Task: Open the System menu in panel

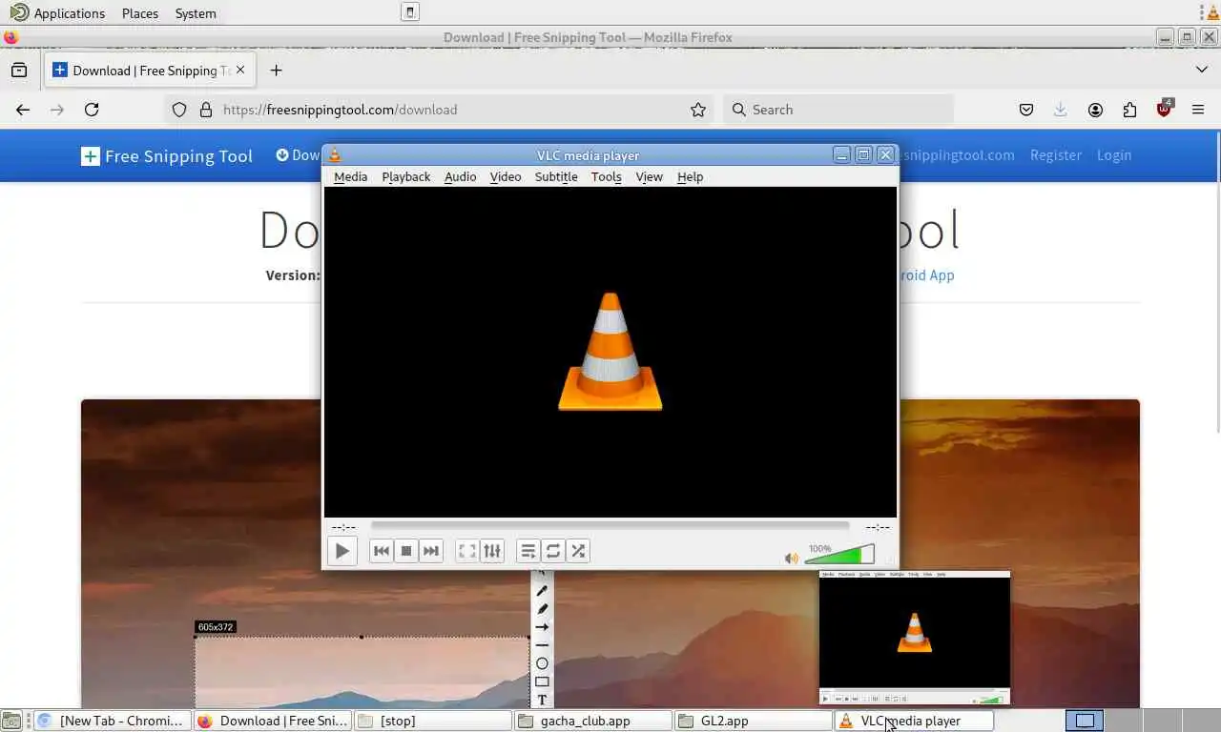Action: tap(196, 13)
